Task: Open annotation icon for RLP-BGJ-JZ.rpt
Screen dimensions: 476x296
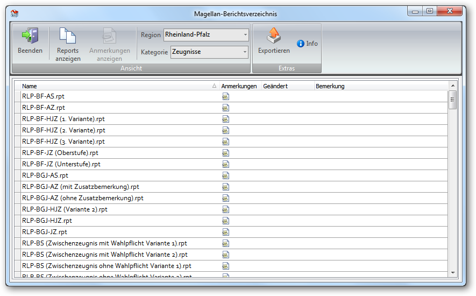Action: 225,232
